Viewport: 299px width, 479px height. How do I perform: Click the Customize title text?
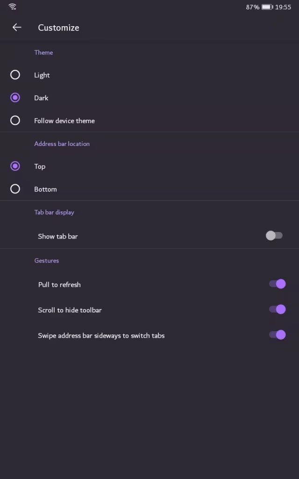point(58,28)
